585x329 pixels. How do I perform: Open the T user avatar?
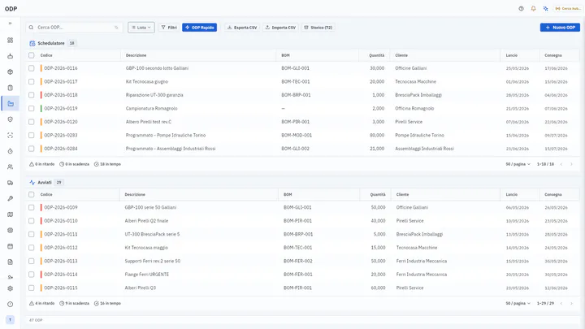(x=10, y=320)
